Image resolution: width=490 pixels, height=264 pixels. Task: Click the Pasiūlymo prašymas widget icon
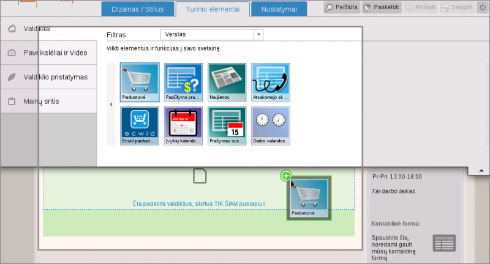pyautogui.click(x=183, y=82)
